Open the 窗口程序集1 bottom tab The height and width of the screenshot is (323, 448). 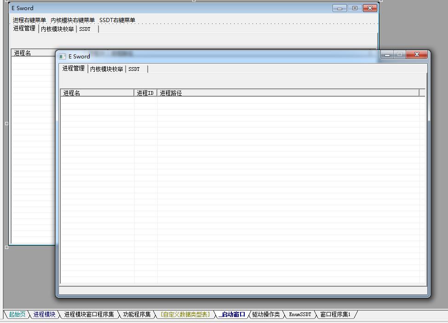[335, 314]
